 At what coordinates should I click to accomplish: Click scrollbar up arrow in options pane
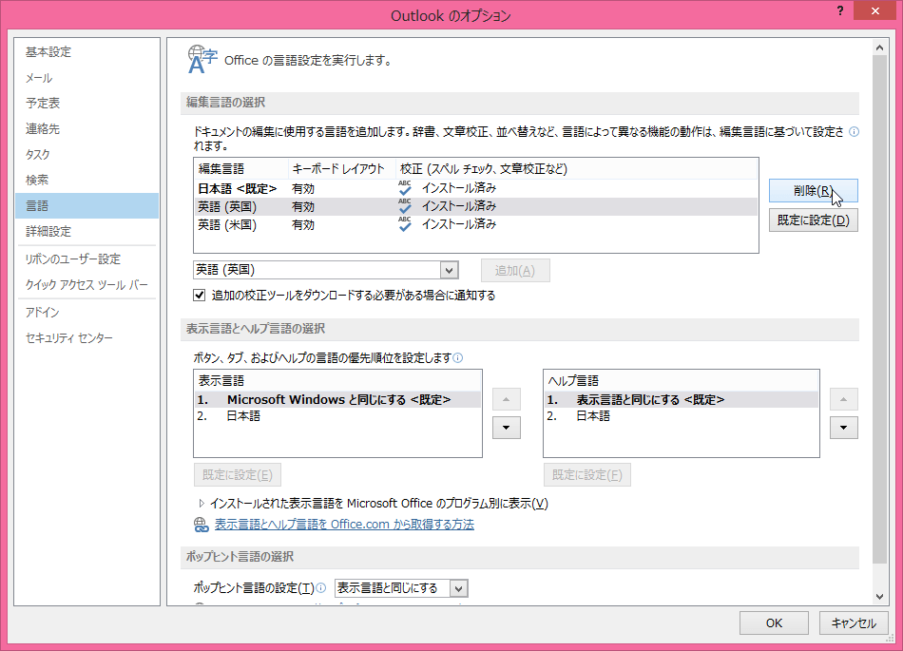tap(879, 48)
